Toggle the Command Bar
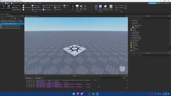This screenshot has height=96, width=171. (x=27, y=10)
